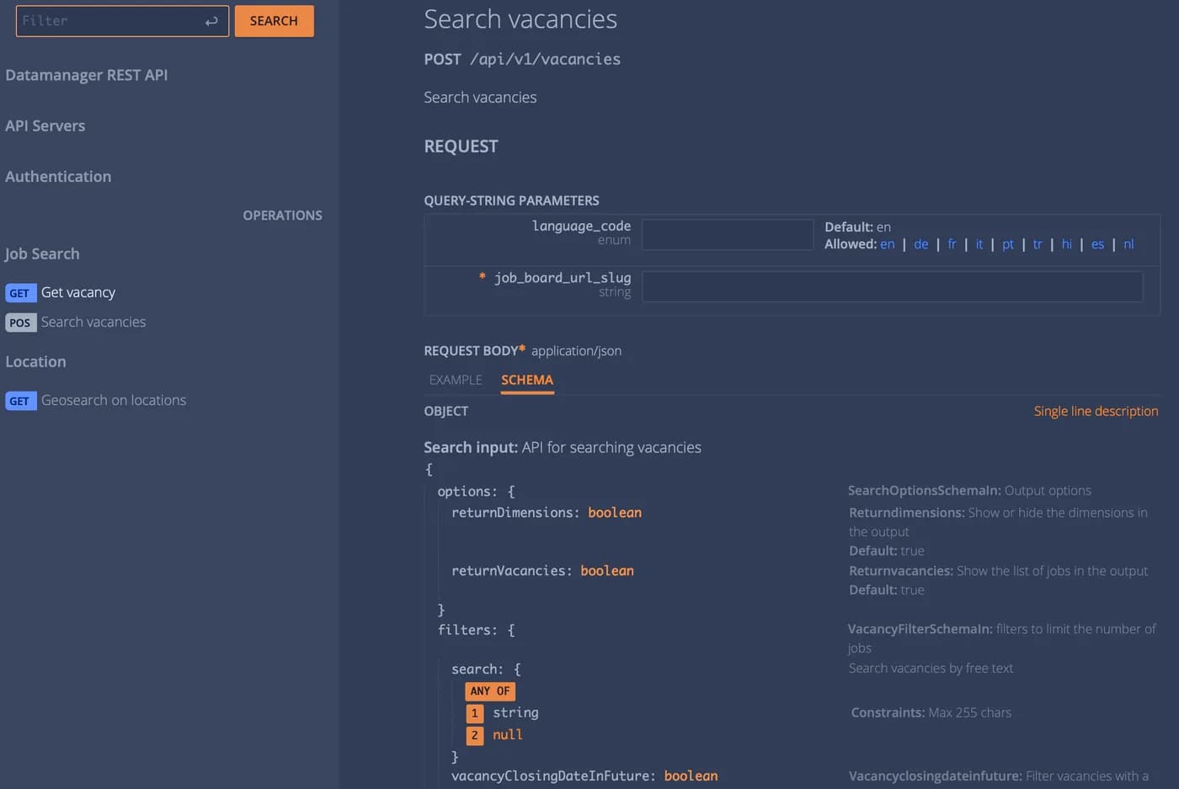Choose allowed language value it
This screenshot has height=789, width=1179.
979,244
